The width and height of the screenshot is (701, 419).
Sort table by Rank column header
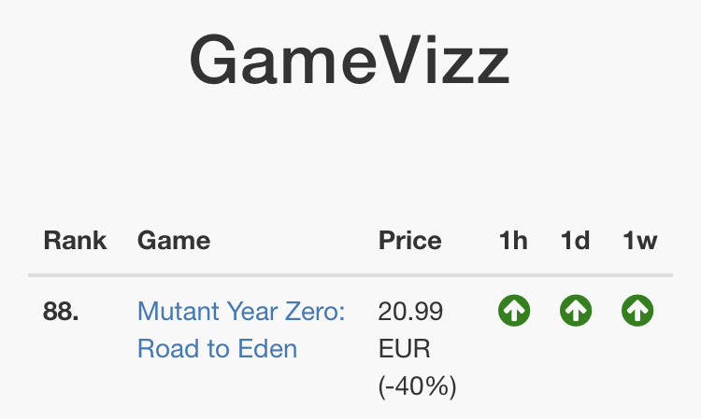(x=75, y=241)
